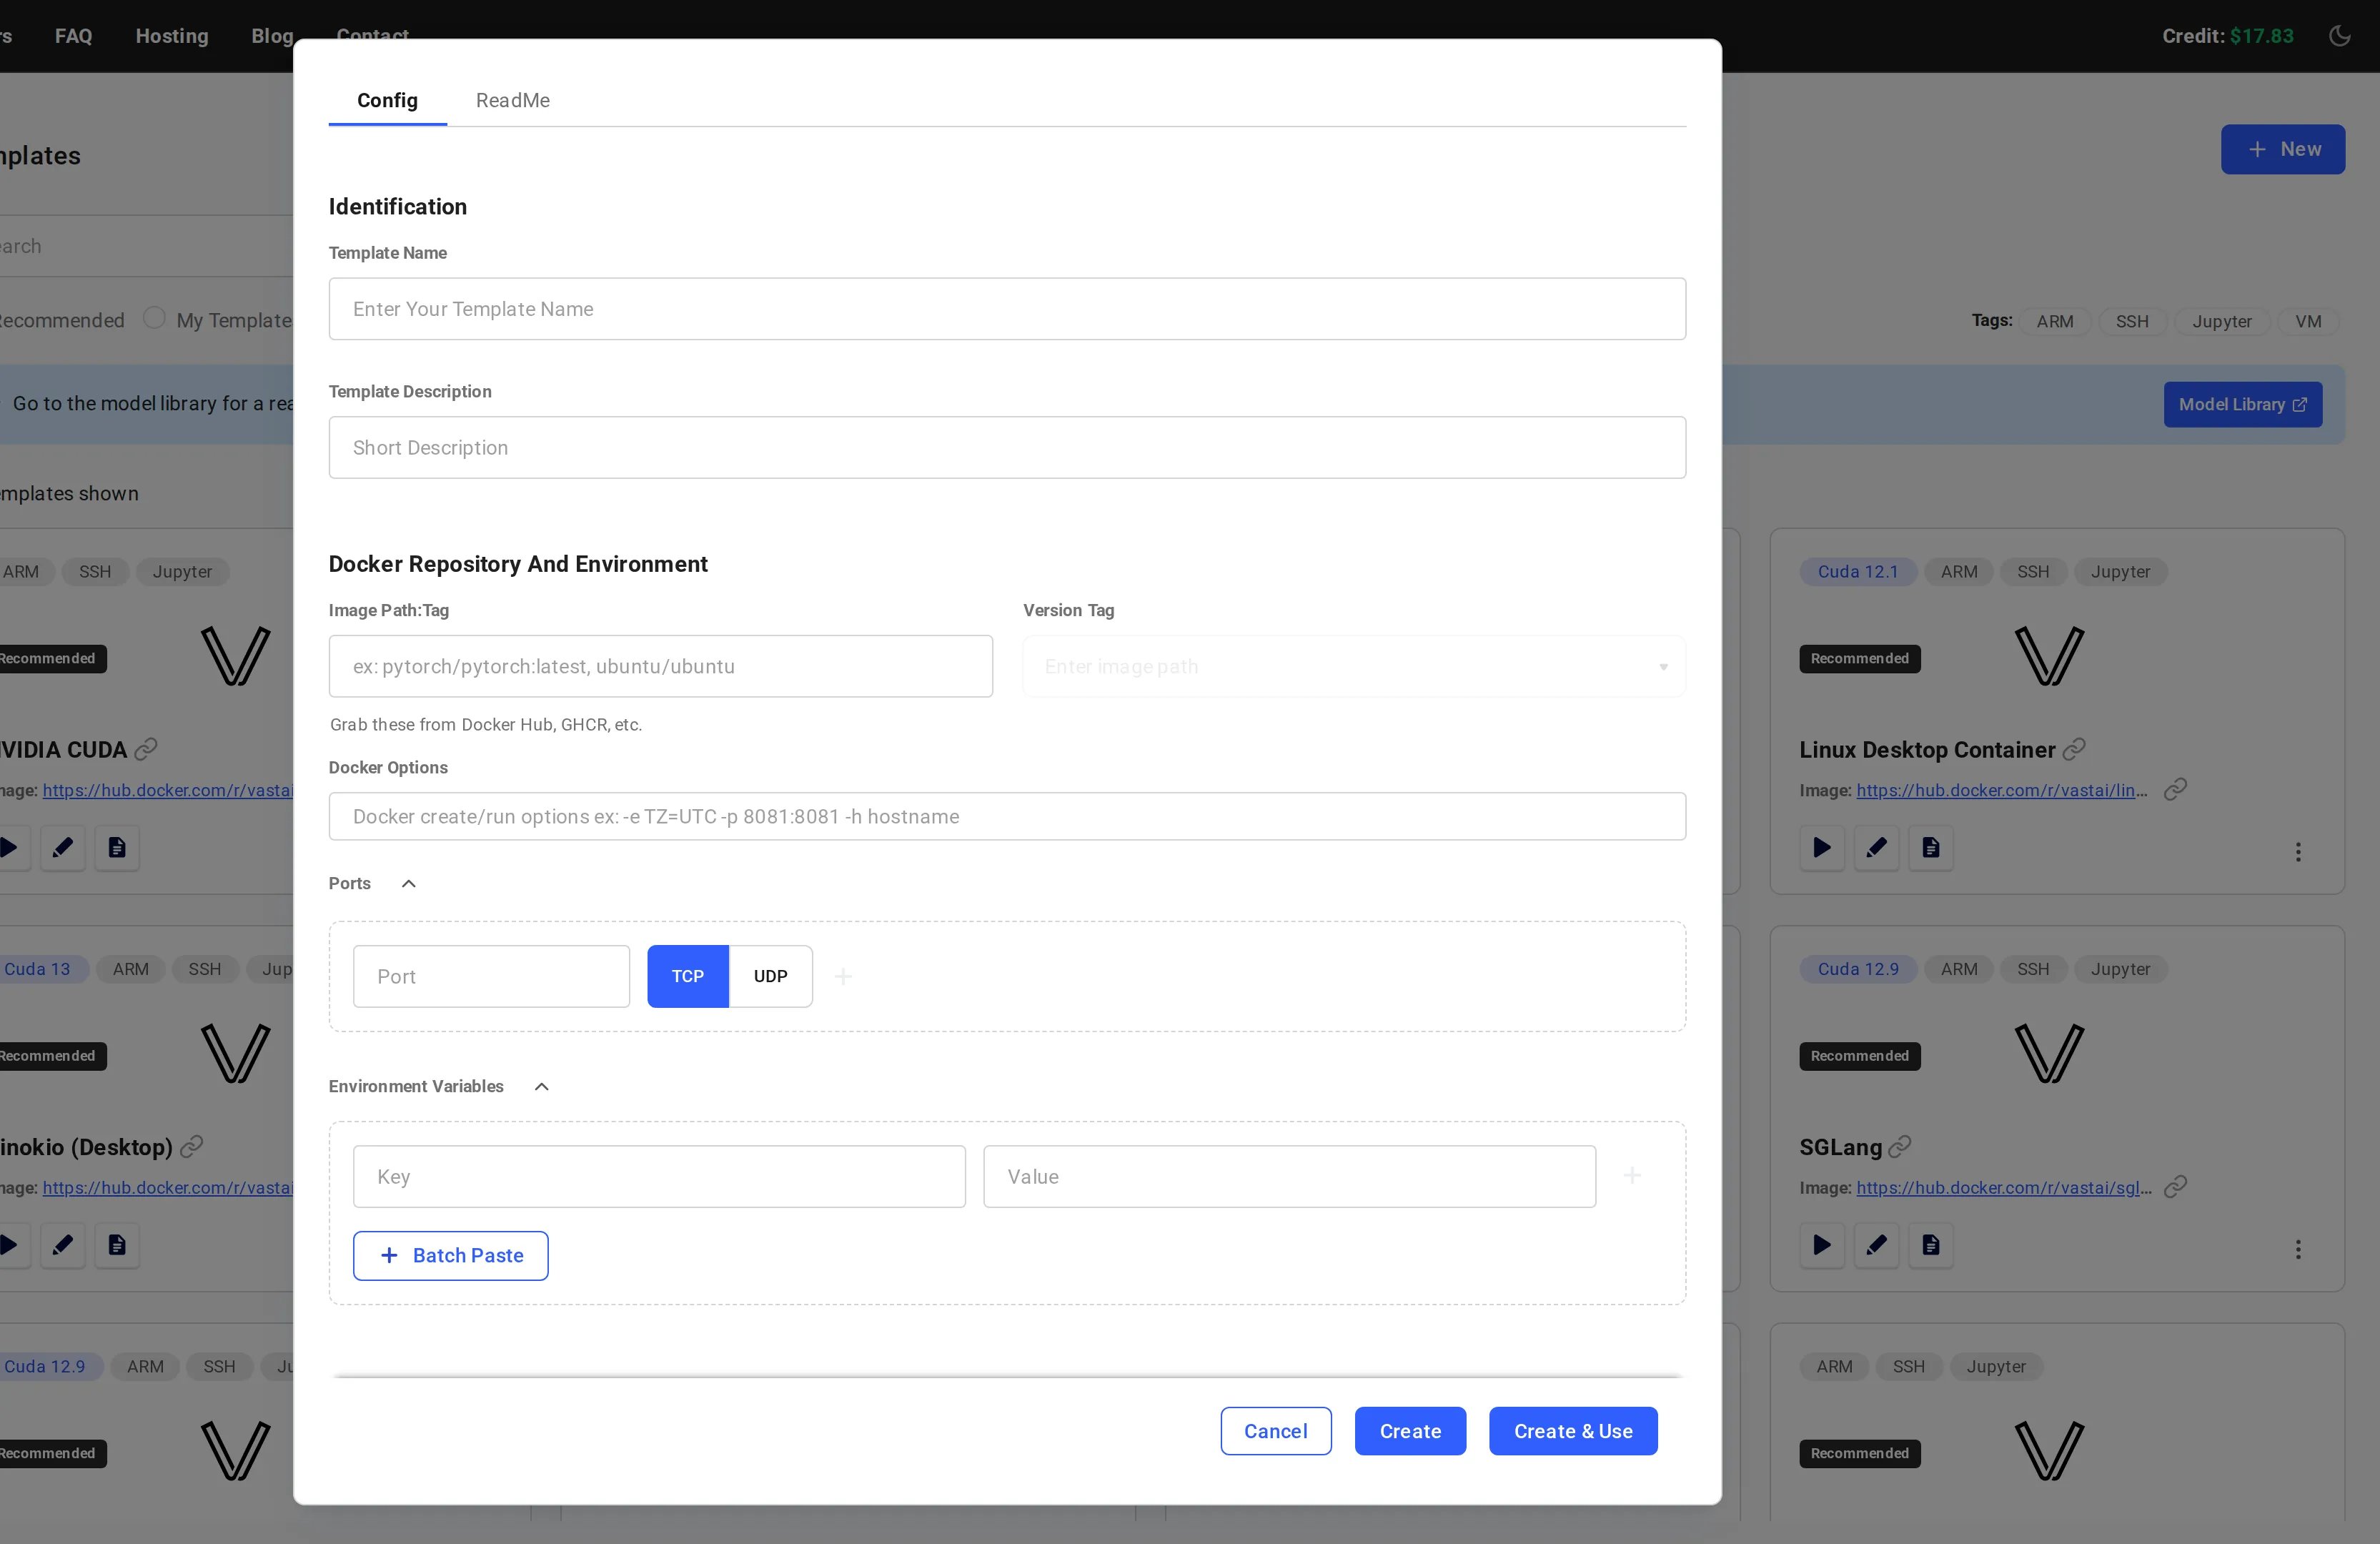Launch SGLang template with play icon

(x=1822, y=1245)
